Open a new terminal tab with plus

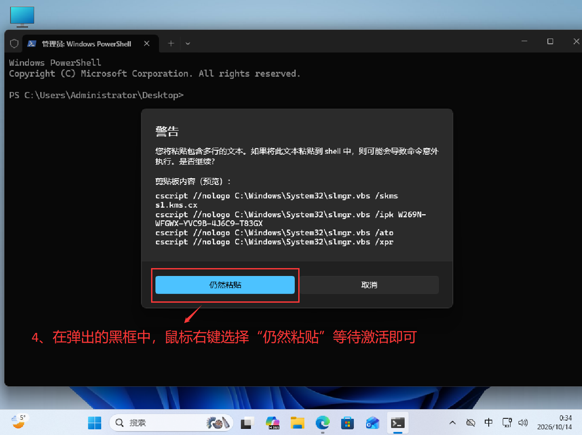[x=171, y=43]
